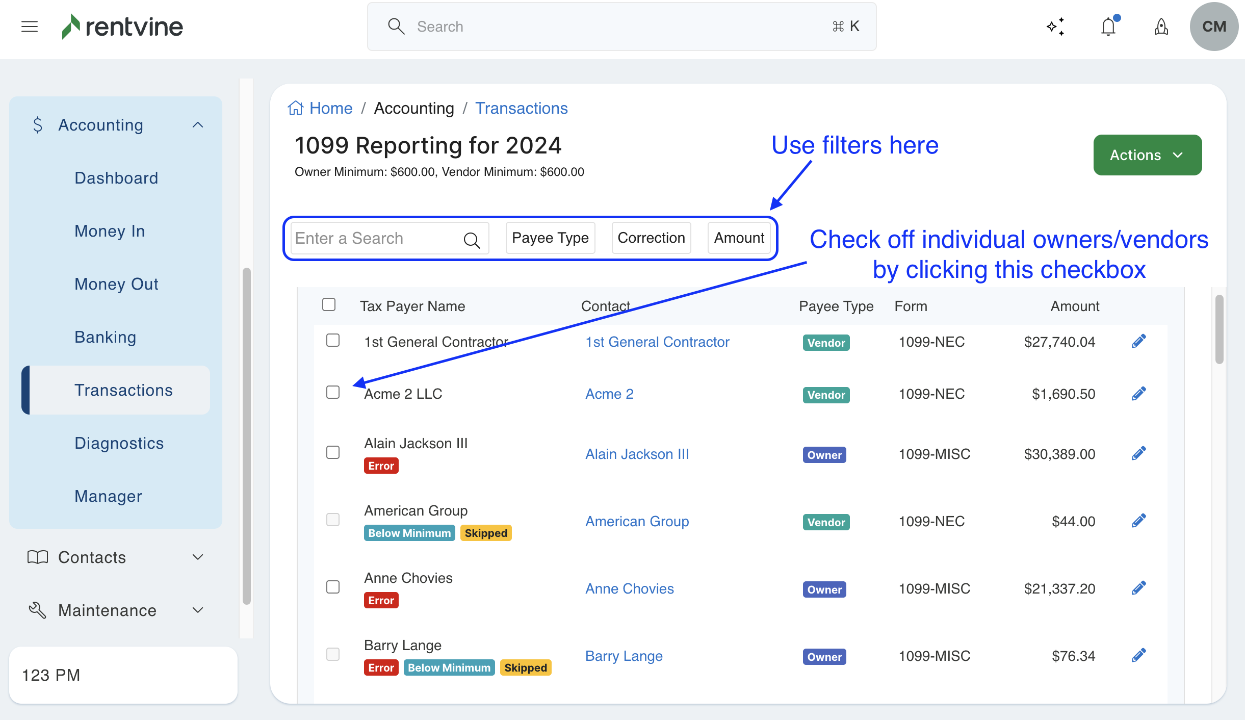
Task: Click the rocket icon in header
Action: pos(1161,27)
